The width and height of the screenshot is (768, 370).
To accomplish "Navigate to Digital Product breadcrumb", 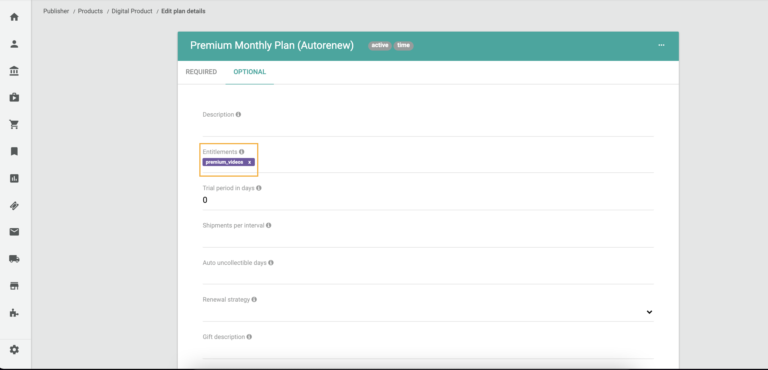I will point(132,11).
